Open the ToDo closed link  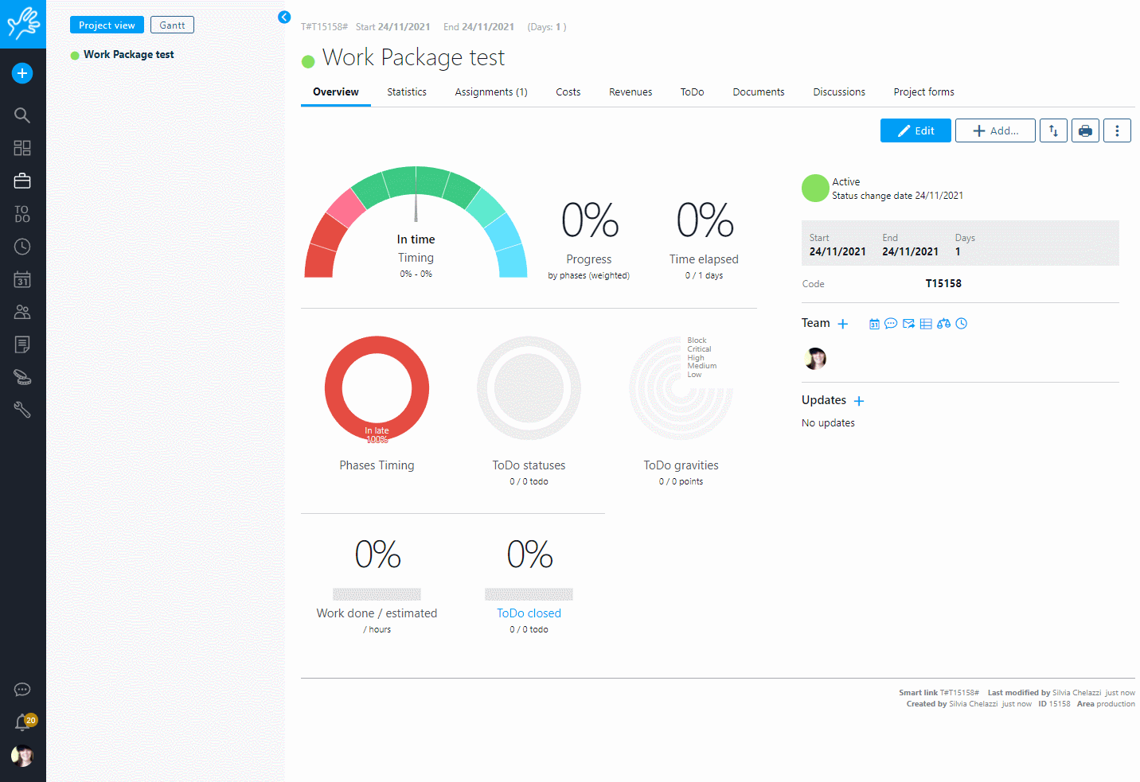click(x=529, y=613)
